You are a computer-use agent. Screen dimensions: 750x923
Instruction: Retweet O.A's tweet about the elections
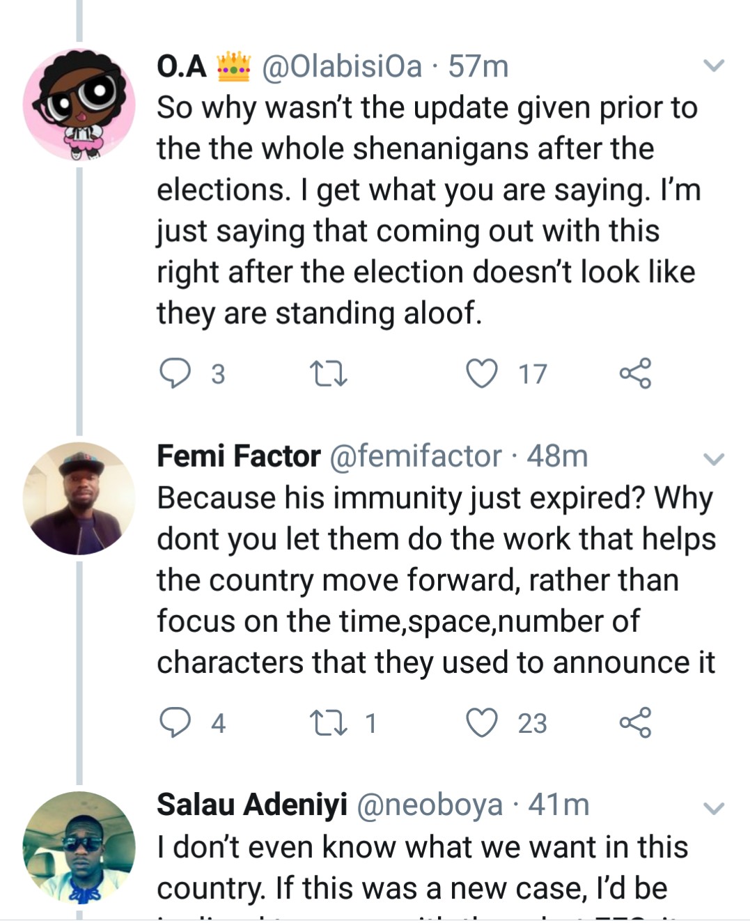coord(329,374)
